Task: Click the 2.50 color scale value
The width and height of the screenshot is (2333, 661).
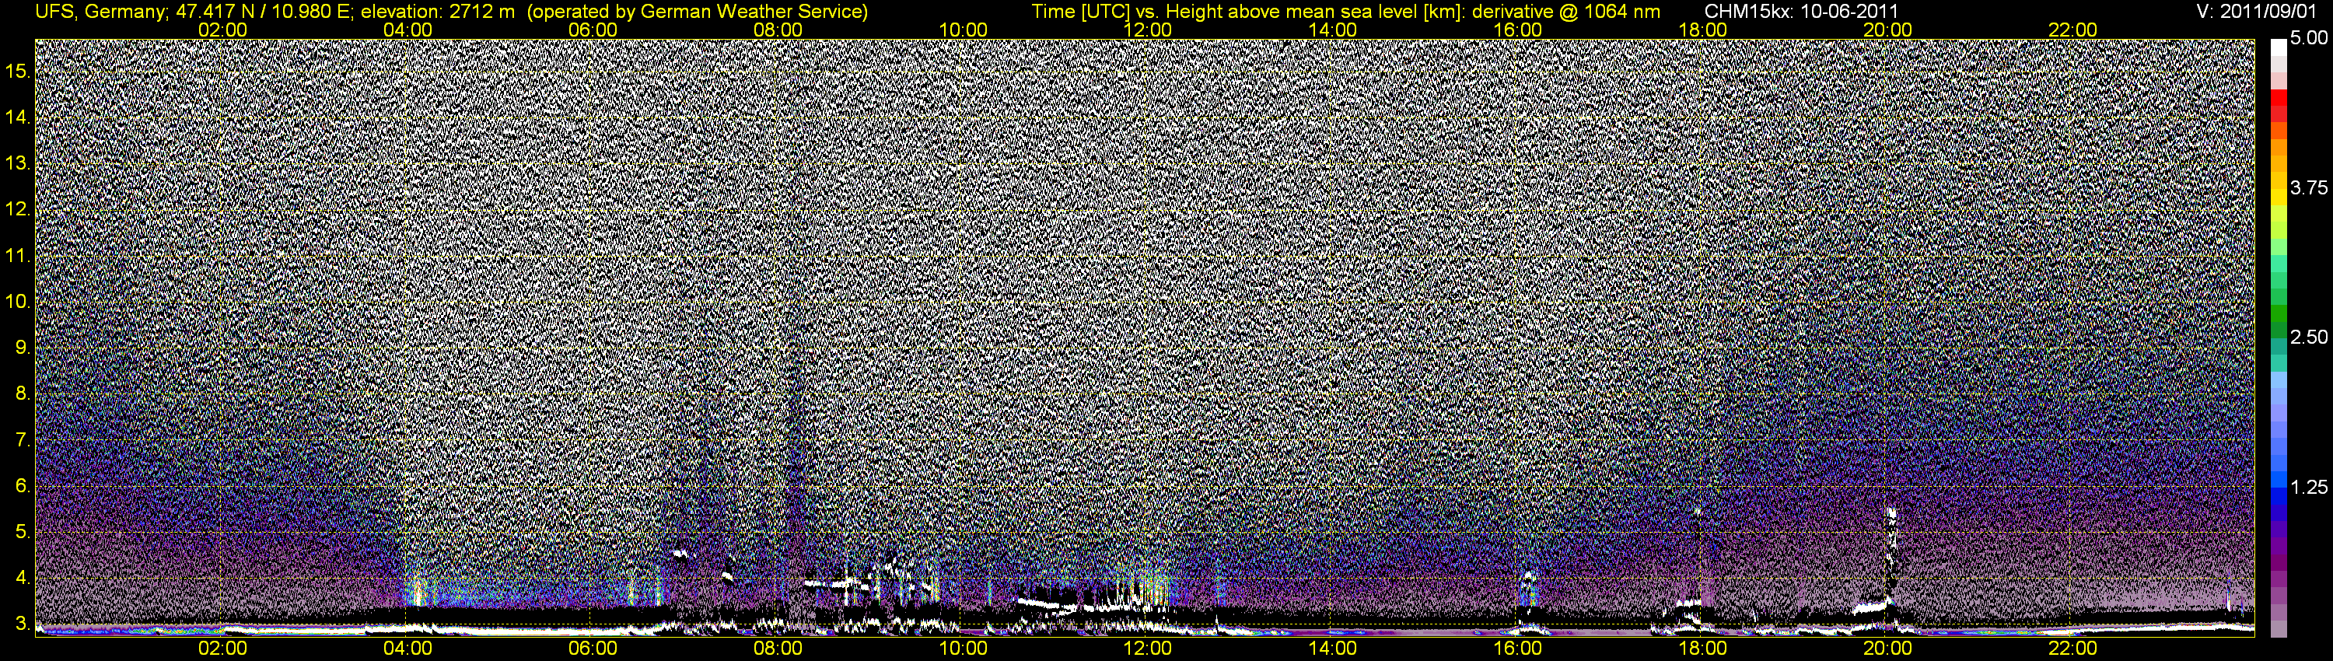Action: coord(2309,337)
